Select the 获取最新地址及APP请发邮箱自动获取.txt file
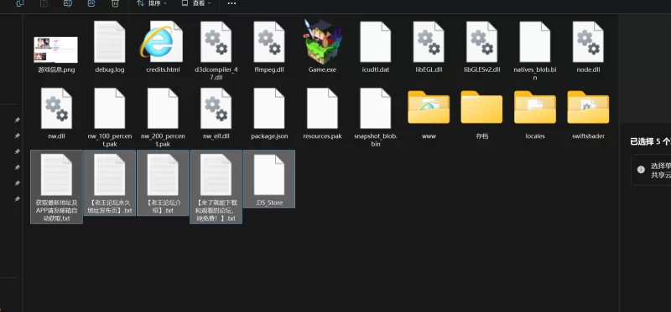 [x=56, y=187]
